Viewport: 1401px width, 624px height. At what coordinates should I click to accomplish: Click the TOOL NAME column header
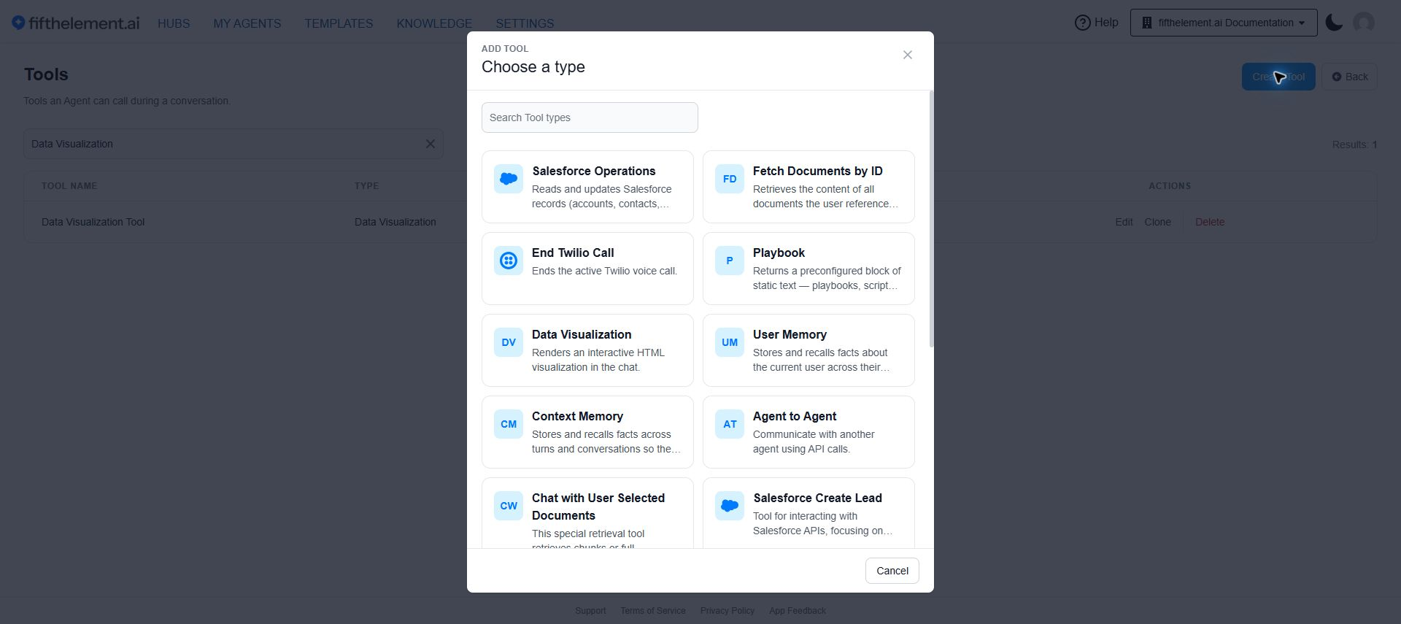69,186
